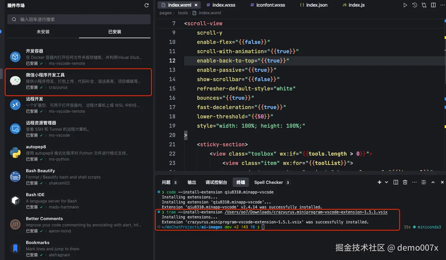Switch to the 调试控制台 panel tab
The image size is (446, 260).
(x=216, y=182)
